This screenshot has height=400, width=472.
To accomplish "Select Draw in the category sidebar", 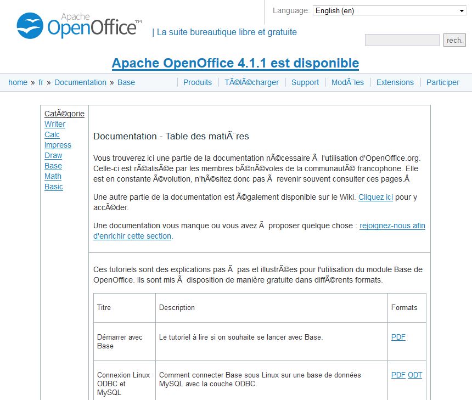I will (53, 155).
